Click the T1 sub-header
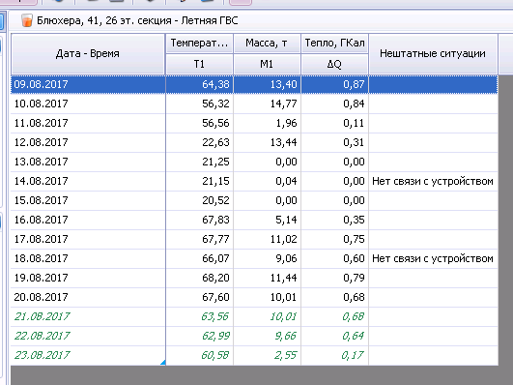 point(199,64)
